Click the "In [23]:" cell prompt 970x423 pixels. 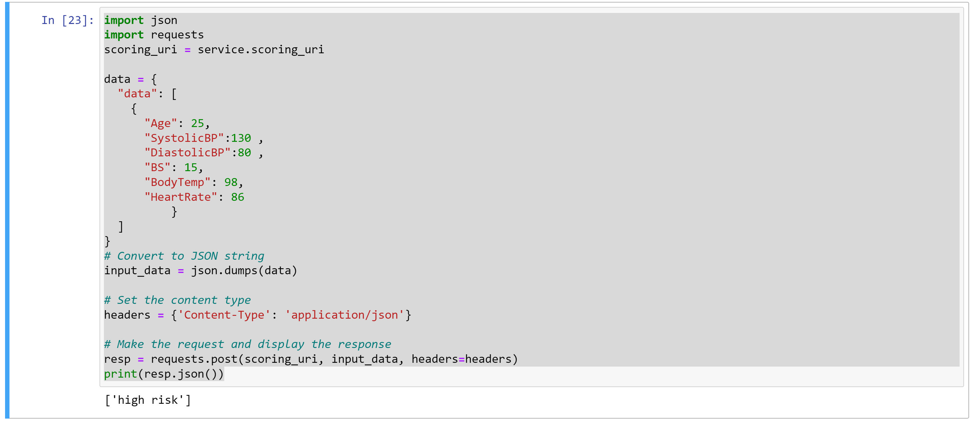(x=68, y=20)
